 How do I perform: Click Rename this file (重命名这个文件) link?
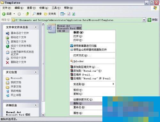click(20, 33)
